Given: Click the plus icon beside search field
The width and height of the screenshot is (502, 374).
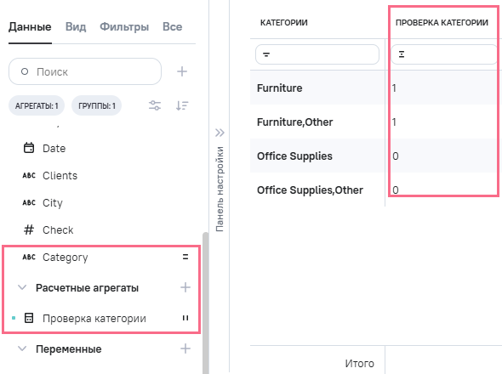Looking at the screenshot, I should [x=182, y=71].
